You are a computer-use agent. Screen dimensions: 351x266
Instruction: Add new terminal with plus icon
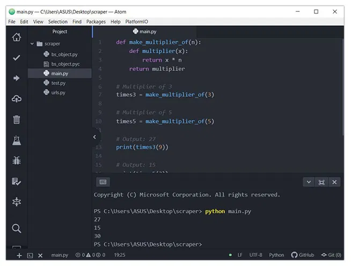coord(19,255)
